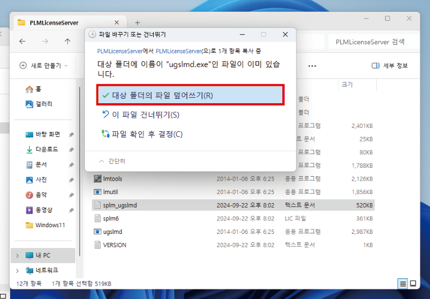Image resolution: width=430 pixels, height=299 pixels.
Task: Open 갤러리 in the navigation pane
Action: click(x=39, y=104)
